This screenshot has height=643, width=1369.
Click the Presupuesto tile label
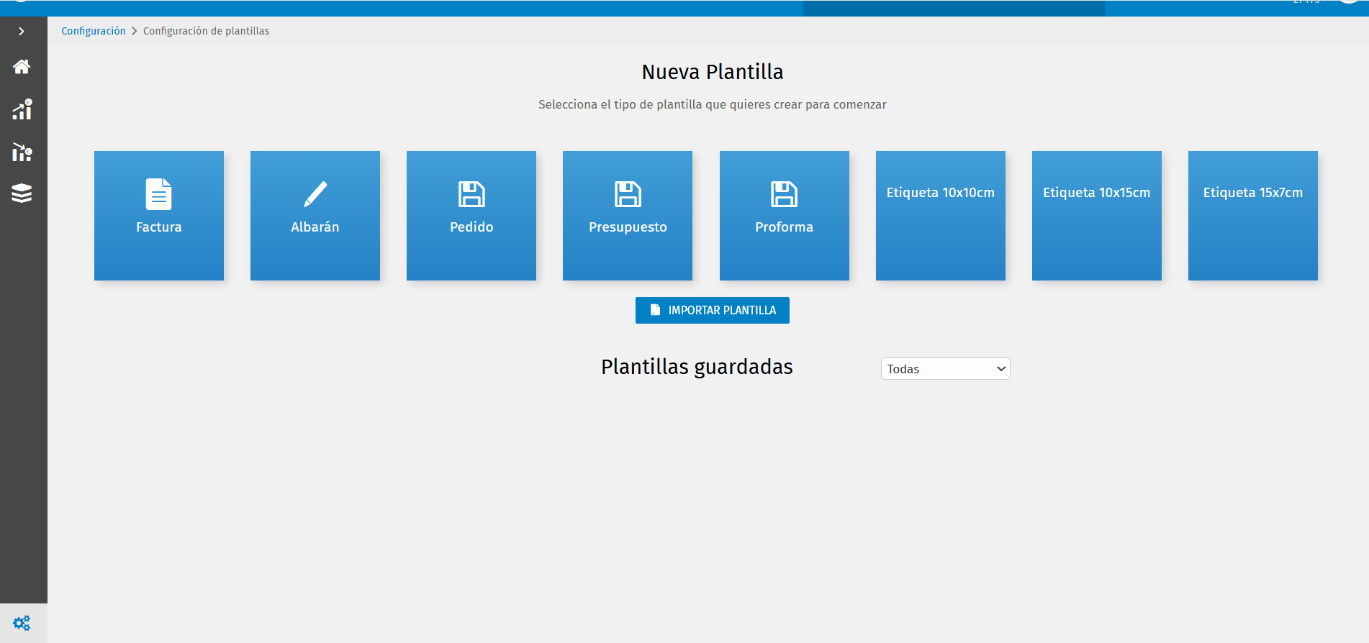[x=628, y=227]
